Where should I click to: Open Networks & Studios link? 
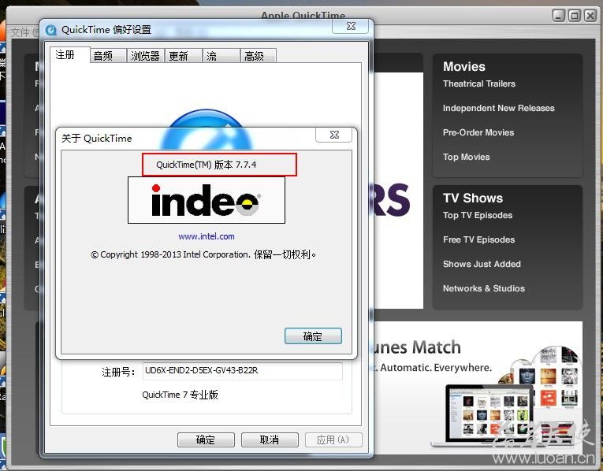[483, 288]
